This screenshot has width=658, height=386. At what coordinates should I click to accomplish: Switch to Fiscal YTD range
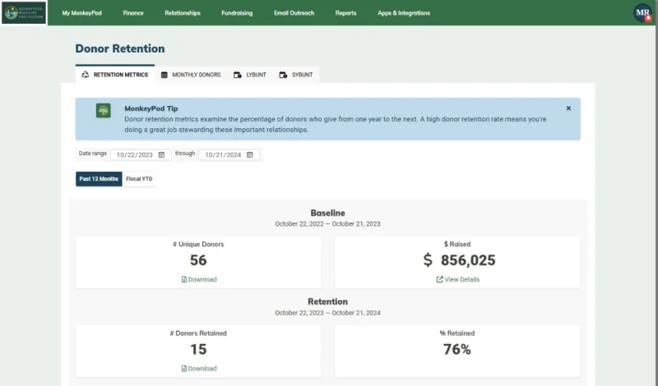139,179
